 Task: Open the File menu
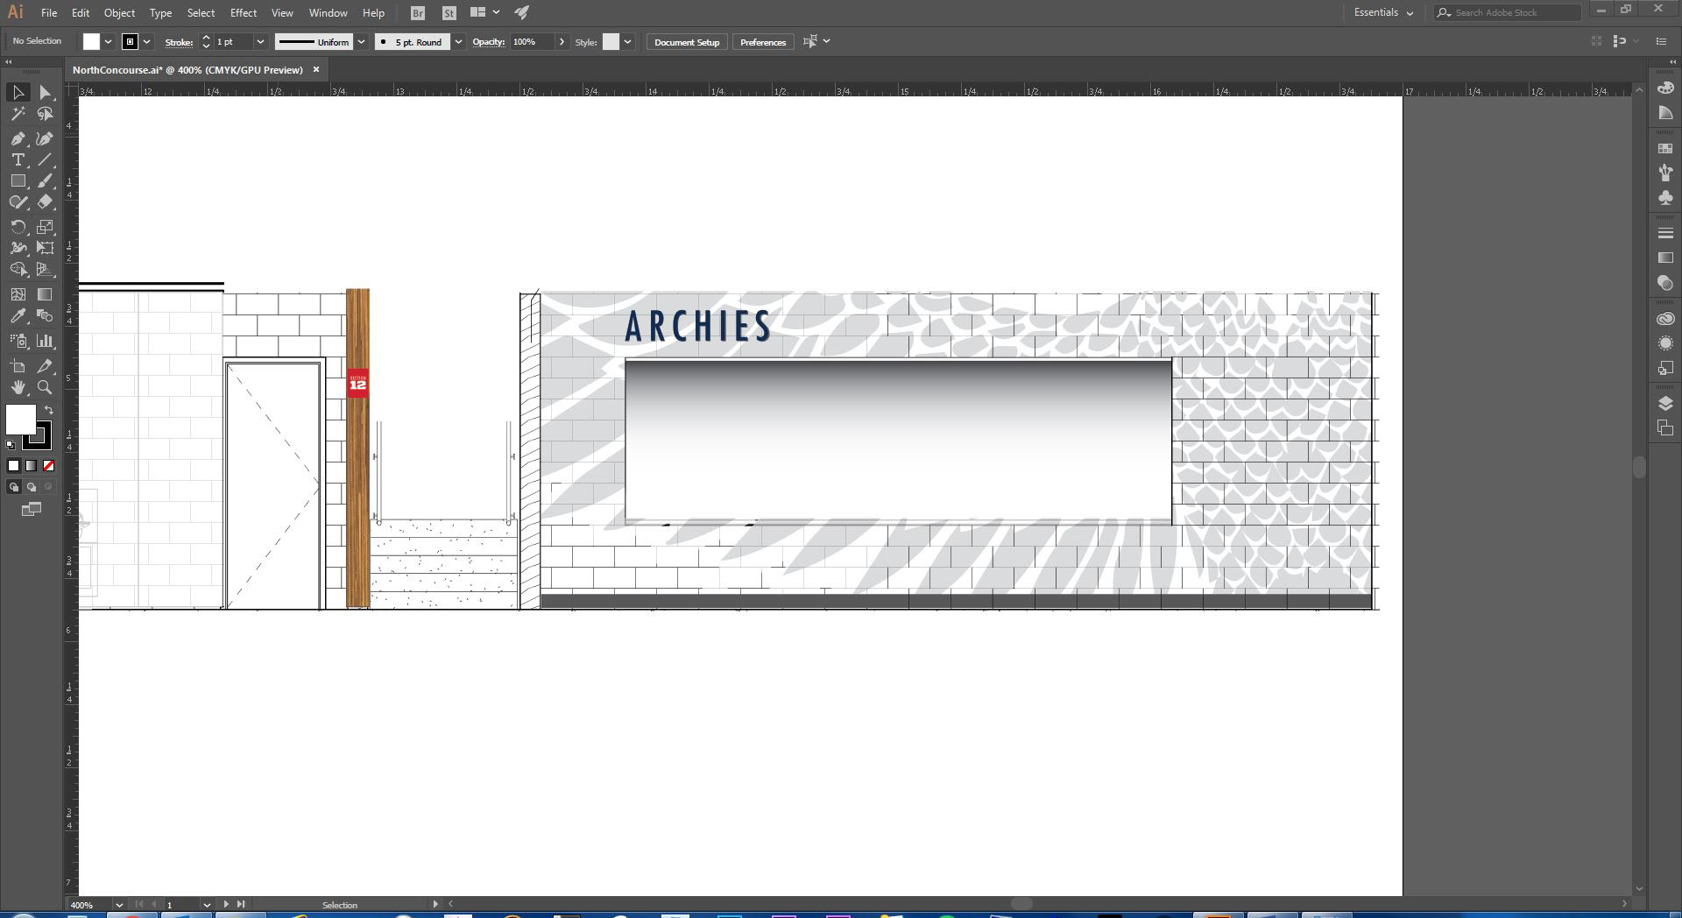click(x=49, y=13)
